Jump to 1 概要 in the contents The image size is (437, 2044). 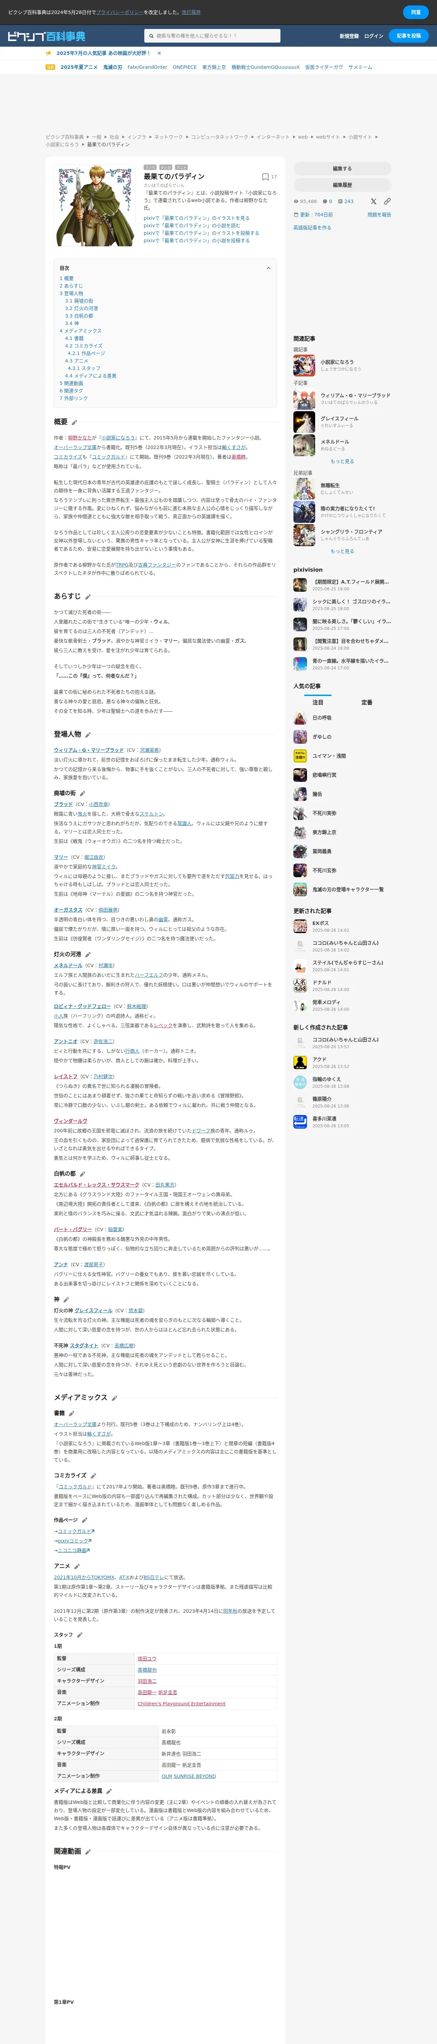click(67, 279)
